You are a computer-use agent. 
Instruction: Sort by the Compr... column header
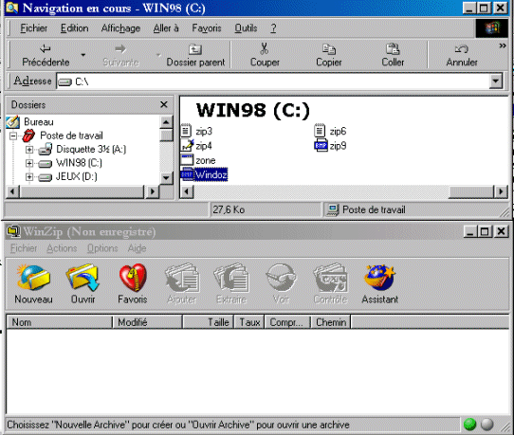tap(287, 322)
